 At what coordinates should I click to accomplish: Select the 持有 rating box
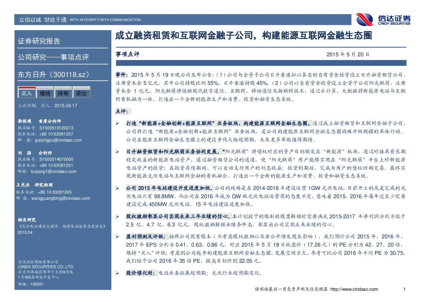click(63, 93)
